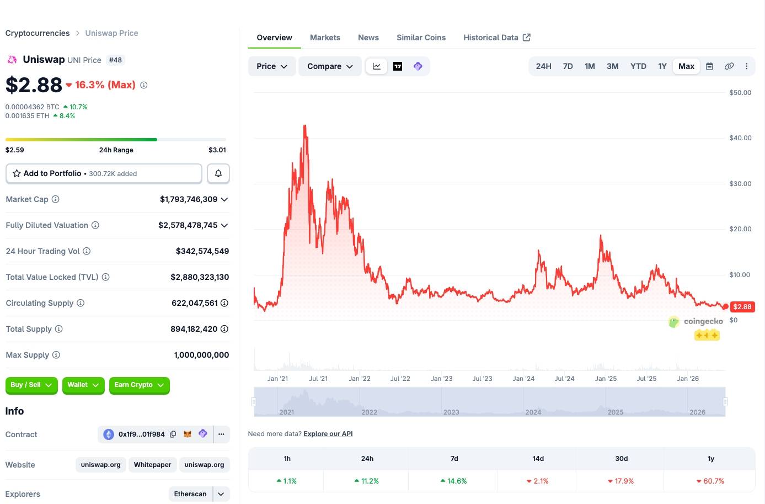Viewport: 765px width, 504px height.
Task: Click the chart link share icon
Action: pyautogui.click(x=729, y=66)
